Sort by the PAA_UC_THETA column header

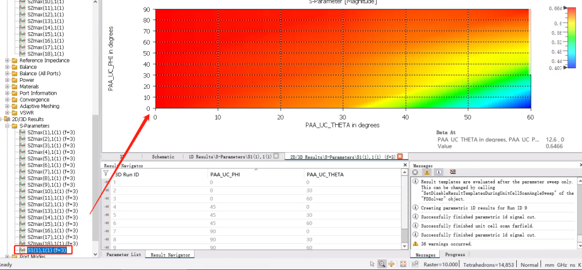352,174
